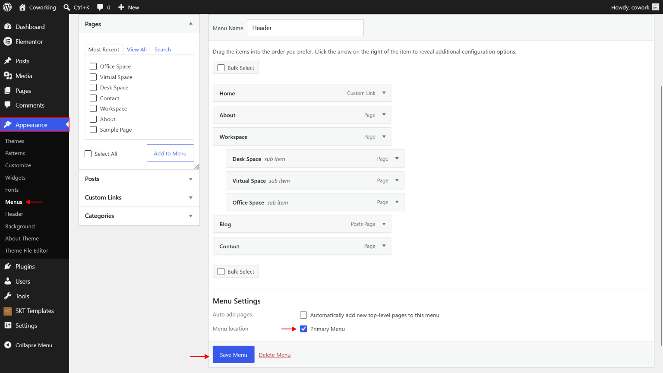Open the Menus submenu item
663x373 pixels.
(14, 202)
